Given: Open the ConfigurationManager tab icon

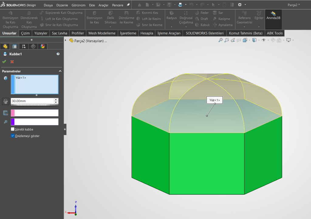Looking at the screenshot, I should (24, 46).
